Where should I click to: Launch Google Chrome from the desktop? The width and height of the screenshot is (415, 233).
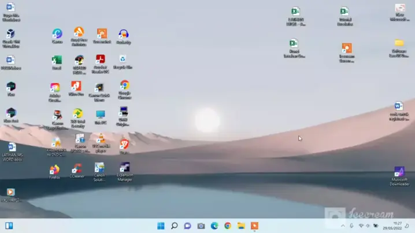[x=124, y=86]
